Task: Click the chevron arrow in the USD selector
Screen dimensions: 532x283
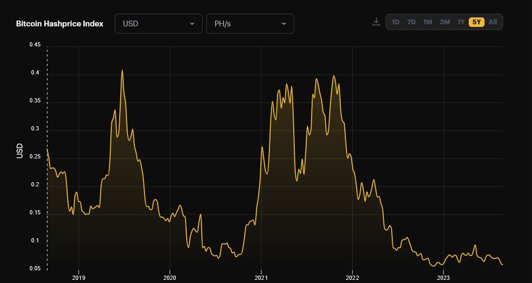Action: 192,24
